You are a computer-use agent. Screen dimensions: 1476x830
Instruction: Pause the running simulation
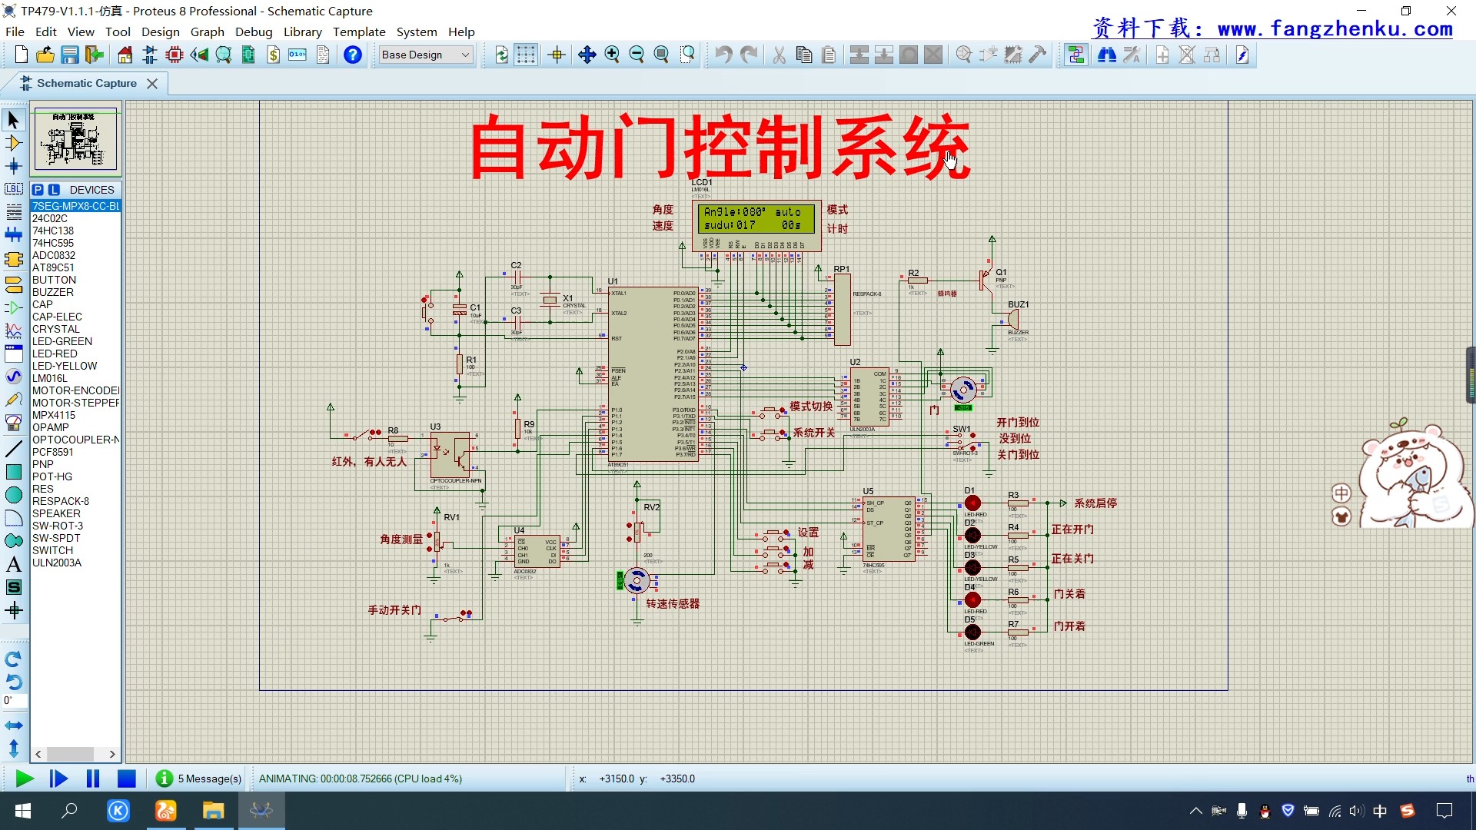point(93,779)
